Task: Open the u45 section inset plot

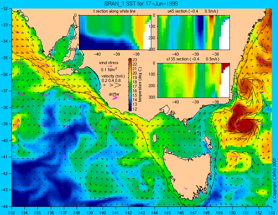Action: (193, 33)
